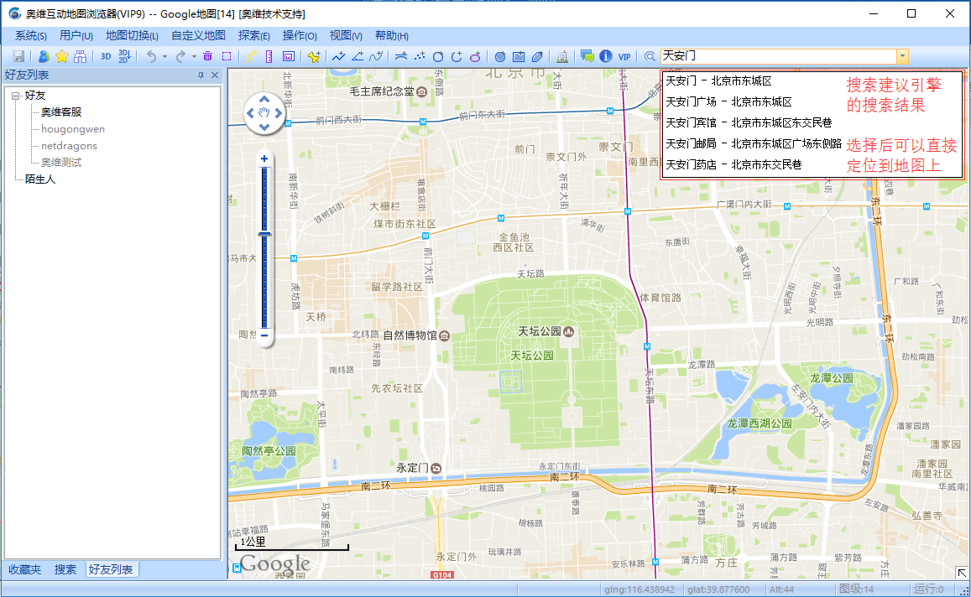Open the 视图(V) menu
971x597 pixels.
(x=346, y=36)
